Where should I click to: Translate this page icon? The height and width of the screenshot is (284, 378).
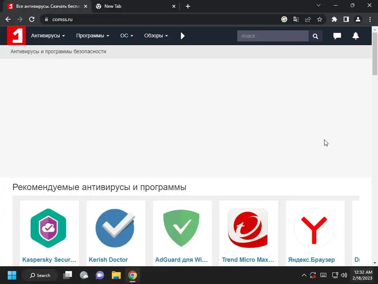tap(296, 19)
